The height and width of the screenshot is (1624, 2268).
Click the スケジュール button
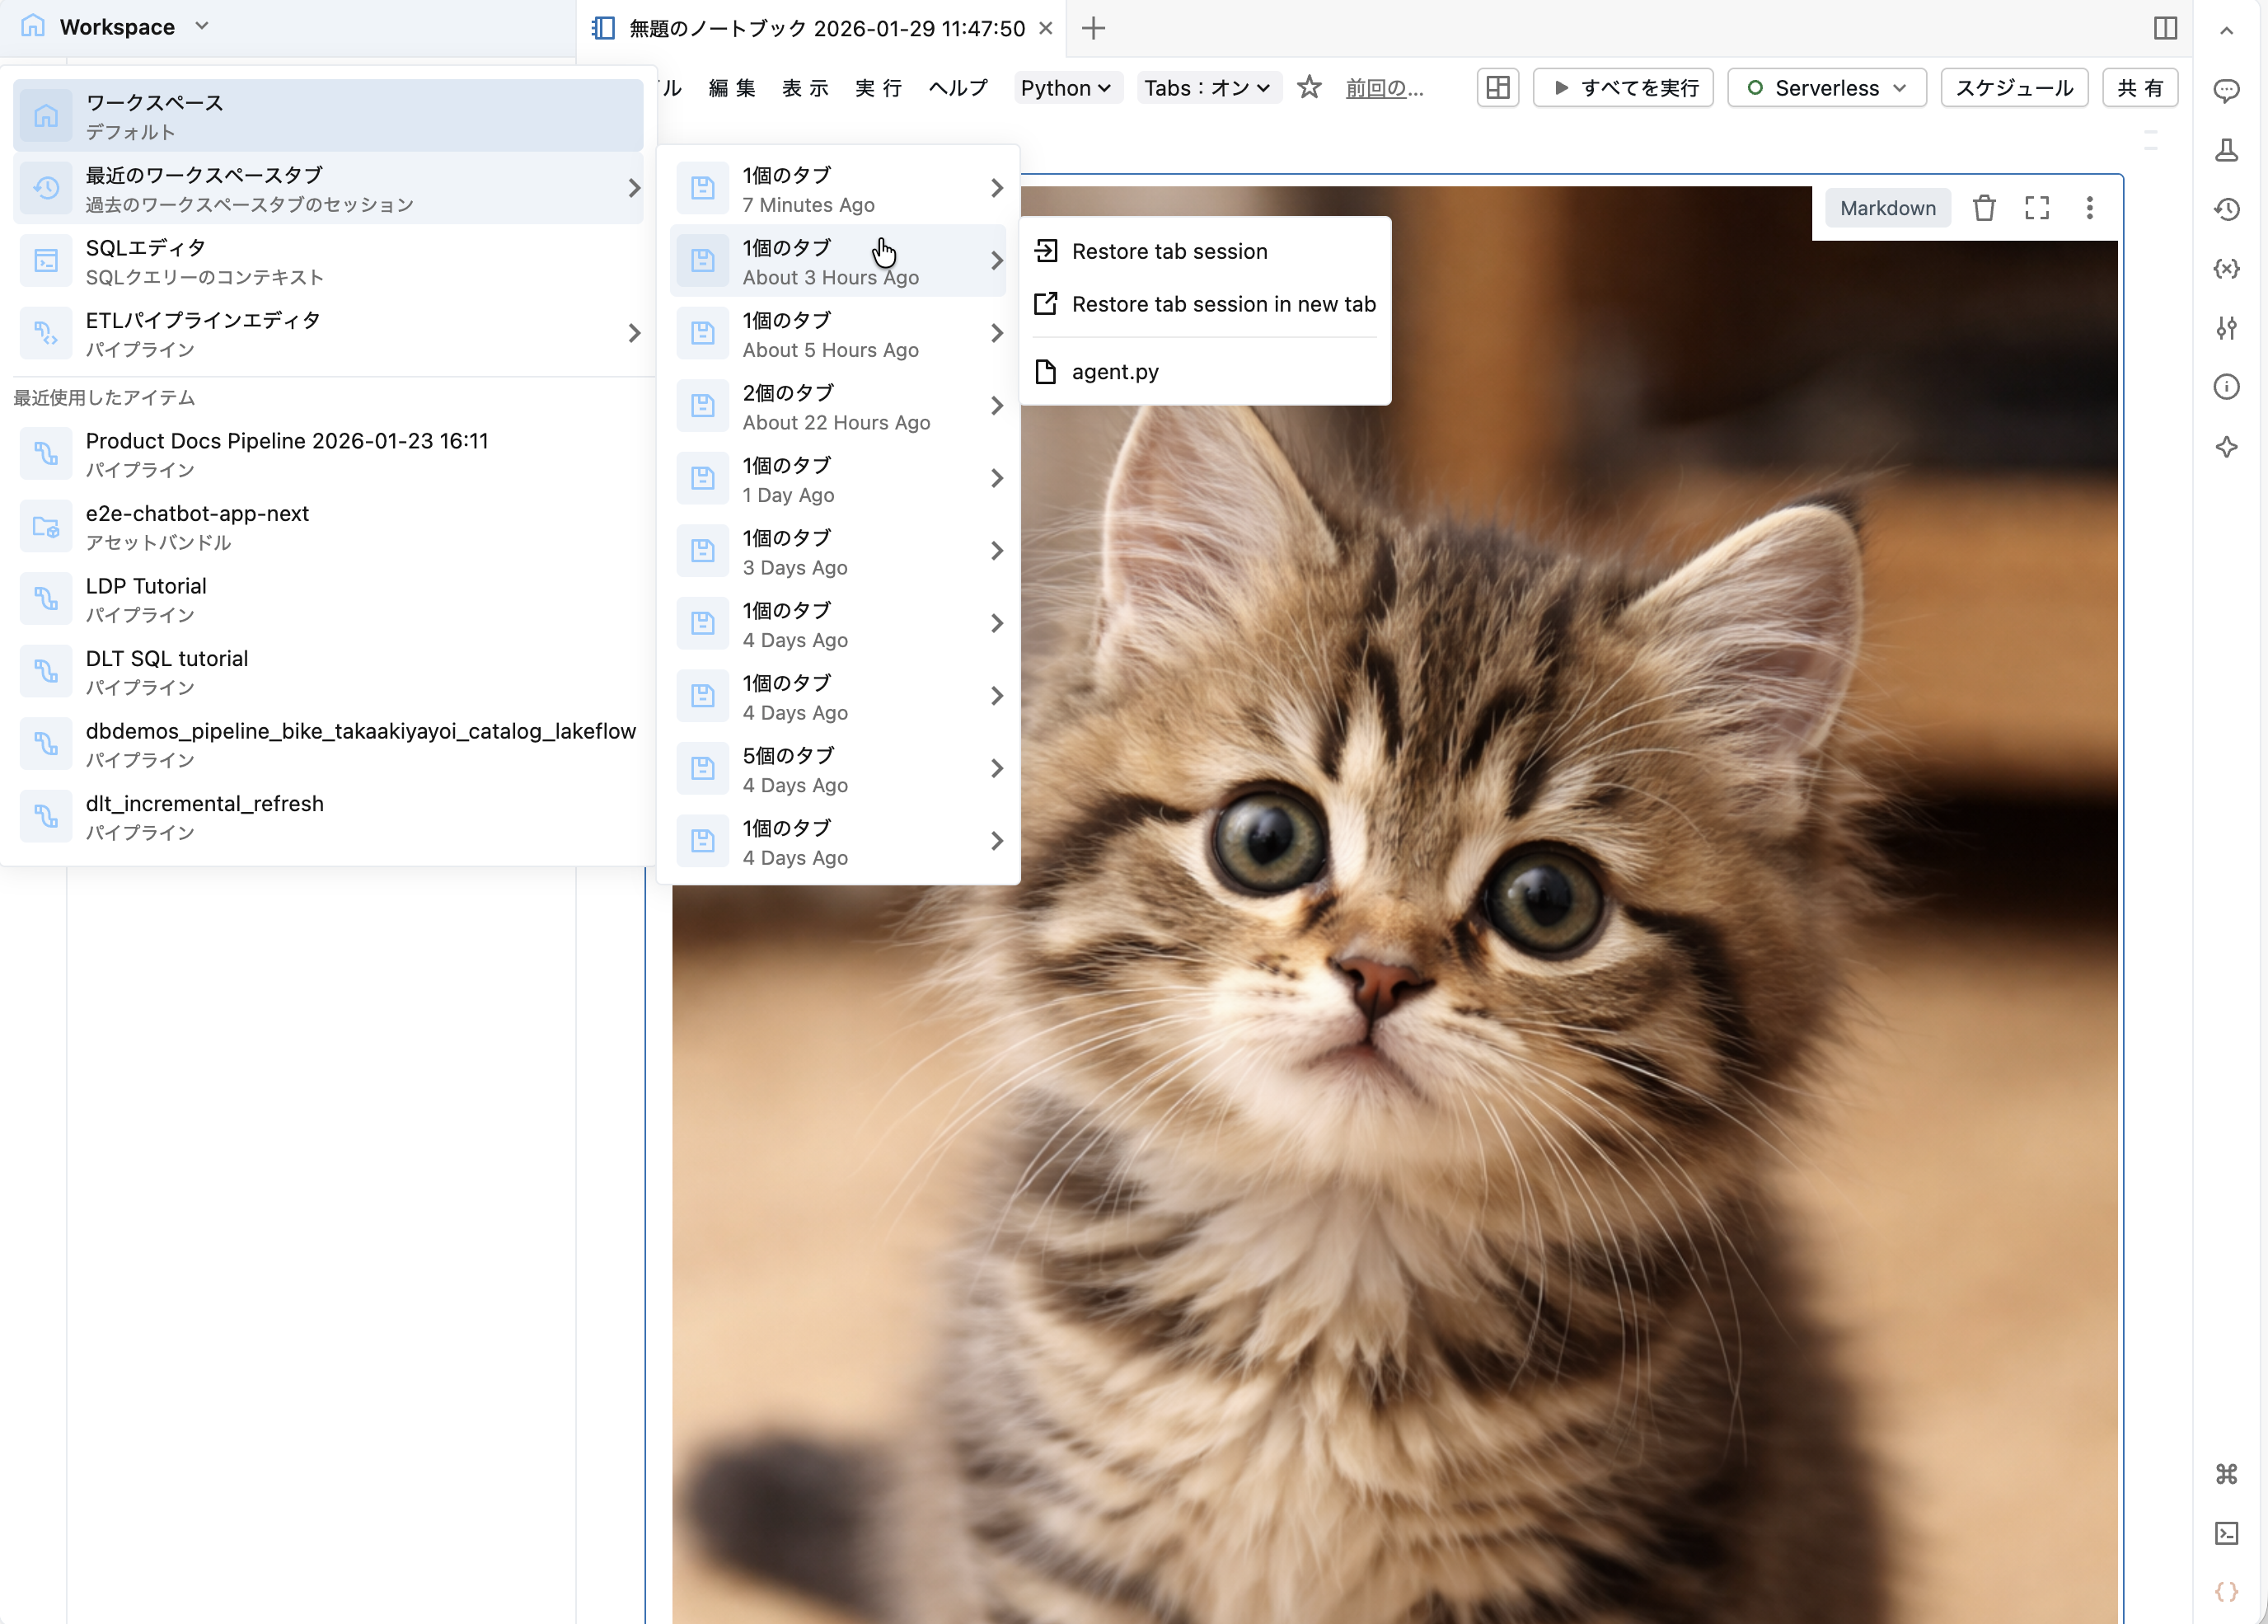2014,88
